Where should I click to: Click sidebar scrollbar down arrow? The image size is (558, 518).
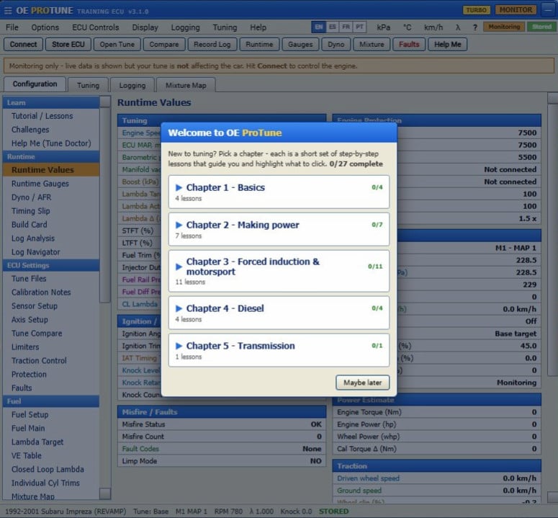(105, 494)
